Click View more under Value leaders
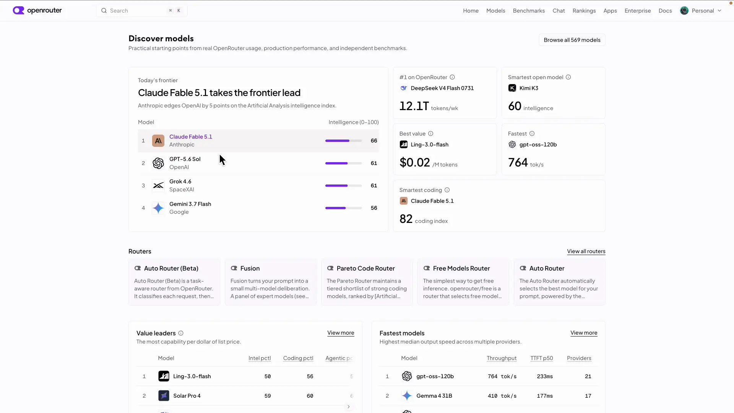The height and width of the screenshot is (413, 734). tap(341, 333)
